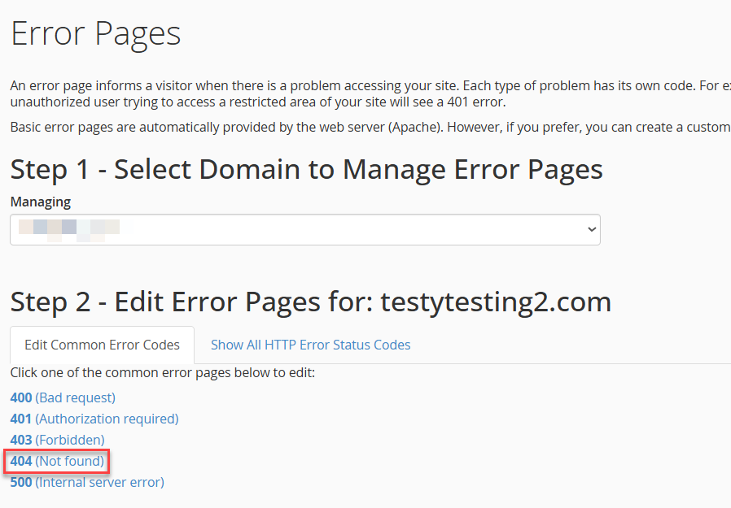Click the bold 400 code number

click(x=20, y=397)
